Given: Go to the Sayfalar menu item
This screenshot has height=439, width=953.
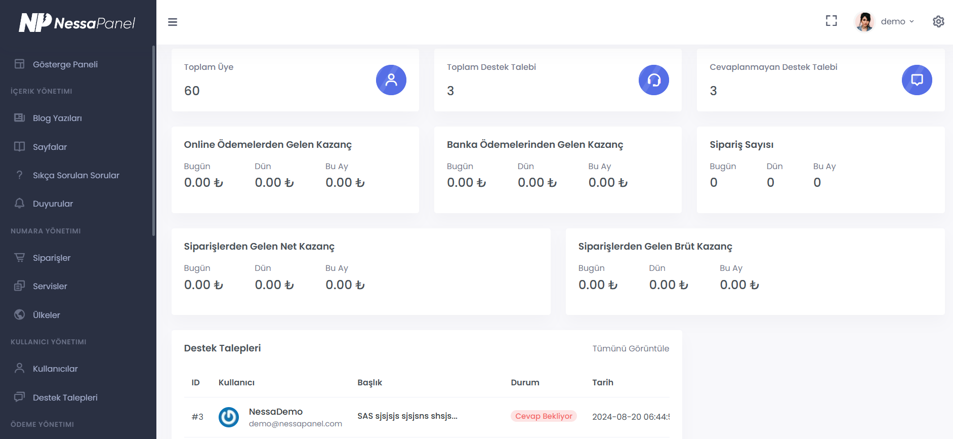Looking at the screenshot, I should [50, 147].
